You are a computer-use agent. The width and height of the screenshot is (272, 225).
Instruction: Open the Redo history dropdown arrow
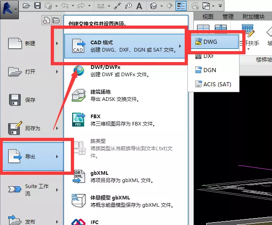tap(89, 6)
